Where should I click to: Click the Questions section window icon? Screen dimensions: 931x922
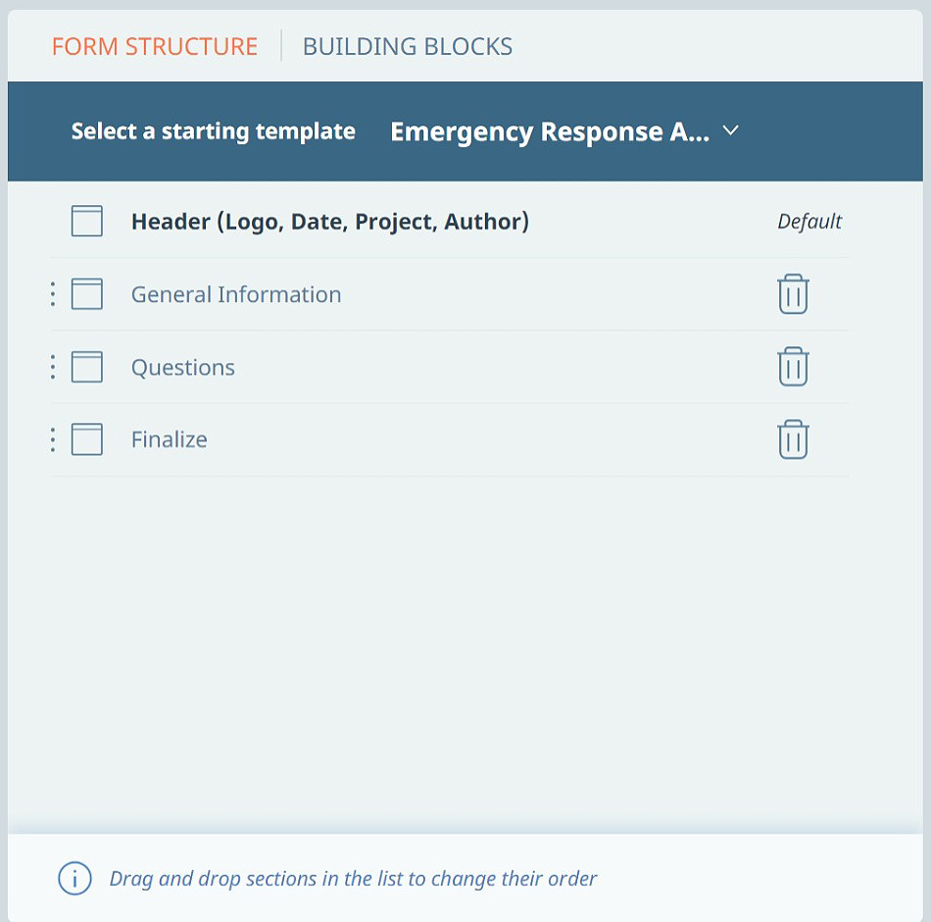coord(86,368)
